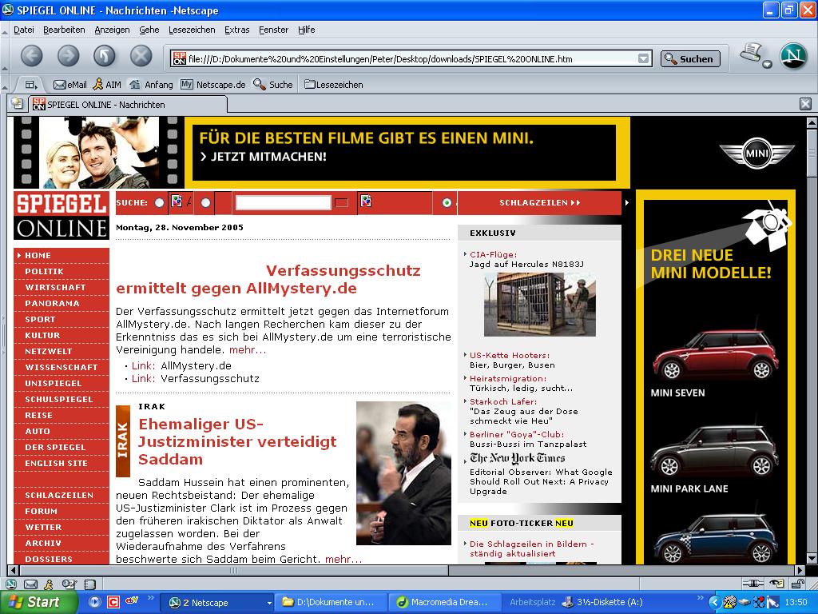
Task: Focus the SPIEGEL search text field
Action: click(284, 202)
